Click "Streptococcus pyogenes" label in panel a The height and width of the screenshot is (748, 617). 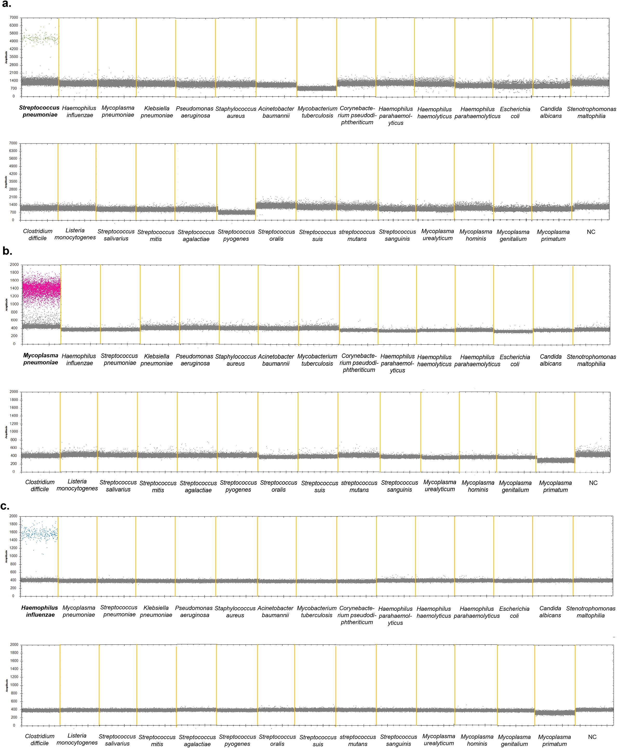tap(236, 235)
